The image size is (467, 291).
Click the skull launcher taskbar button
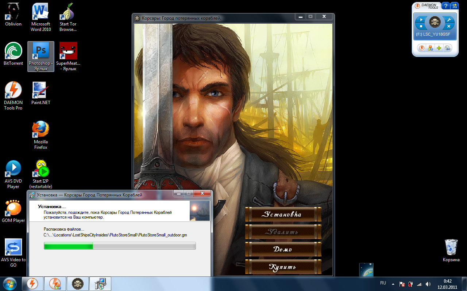[77, 284]
